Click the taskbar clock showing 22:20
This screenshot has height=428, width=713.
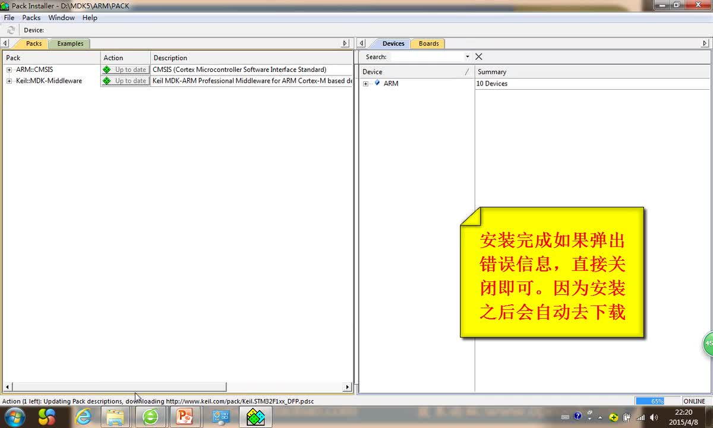click(x=683, y=417)
